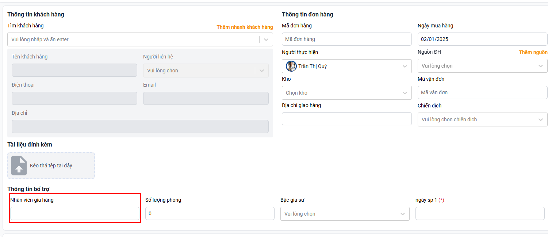
Task: Open the Nguồn ĐH dropdown
Action: (x=541, y=66)
